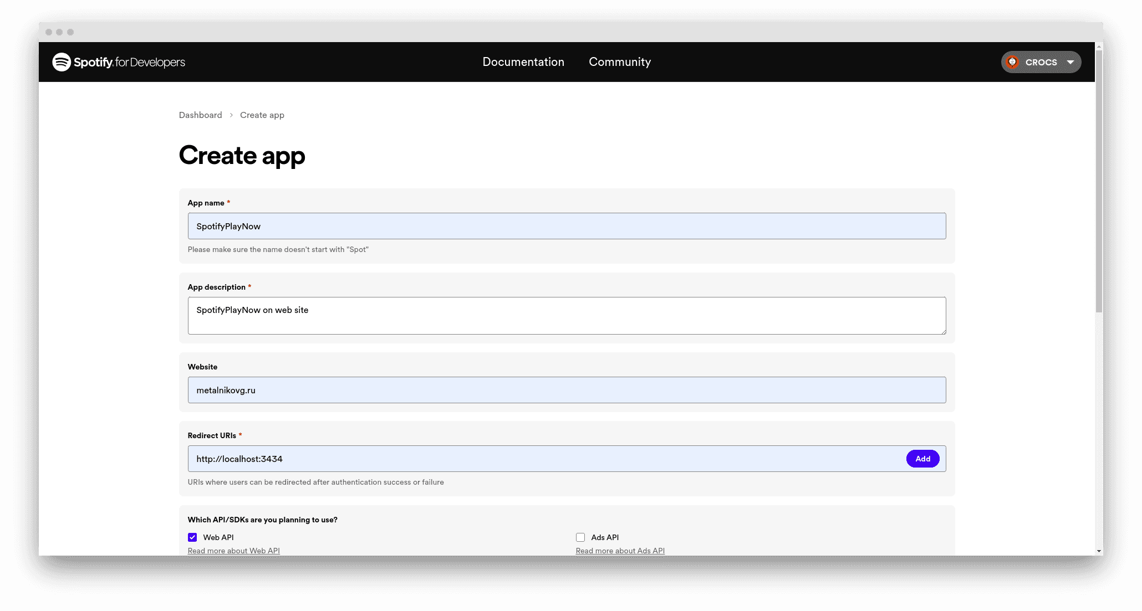This screenshot has height=611, width=1142.
Task: Focus the App name input field
Action: (567, 226)
